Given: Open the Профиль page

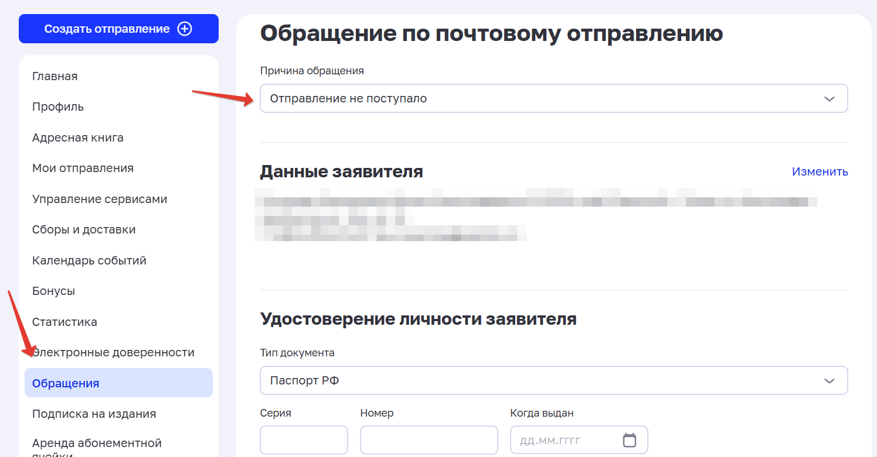Looking at the screenshot, I should tap(57, 106).
